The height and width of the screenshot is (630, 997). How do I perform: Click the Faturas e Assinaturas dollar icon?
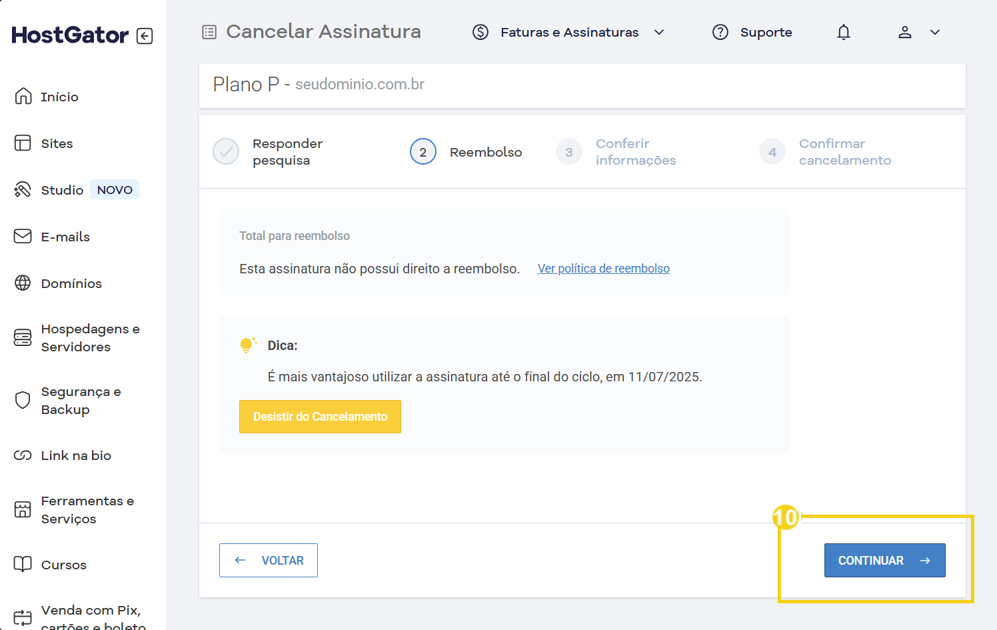point(480,31)
